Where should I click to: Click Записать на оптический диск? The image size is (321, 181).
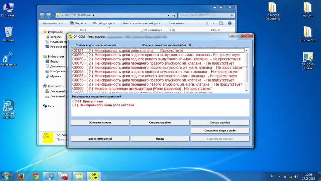point(141,23)
